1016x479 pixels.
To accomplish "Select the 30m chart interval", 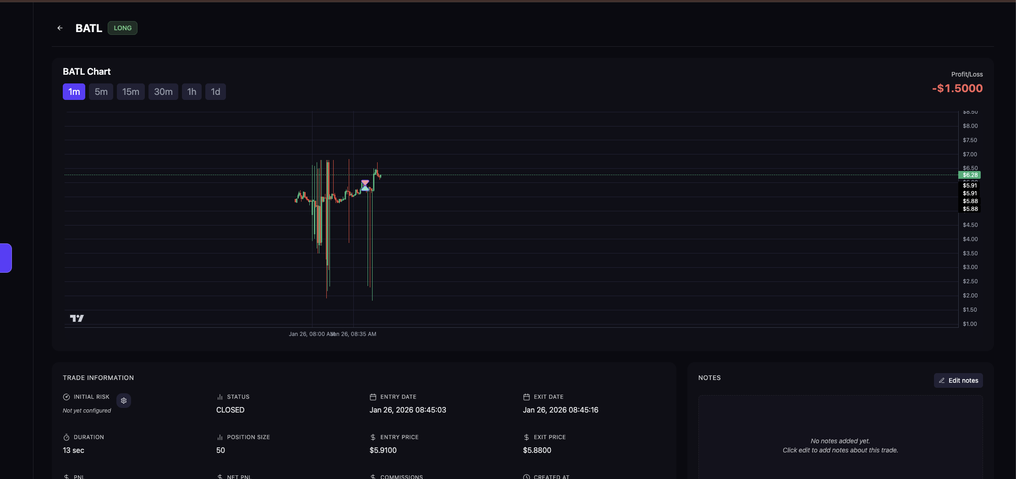I will tap(163, 92).
